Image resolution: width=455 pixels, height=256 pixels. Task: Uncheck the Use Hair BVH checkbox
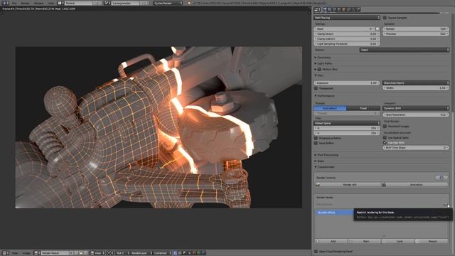[385, 142]
